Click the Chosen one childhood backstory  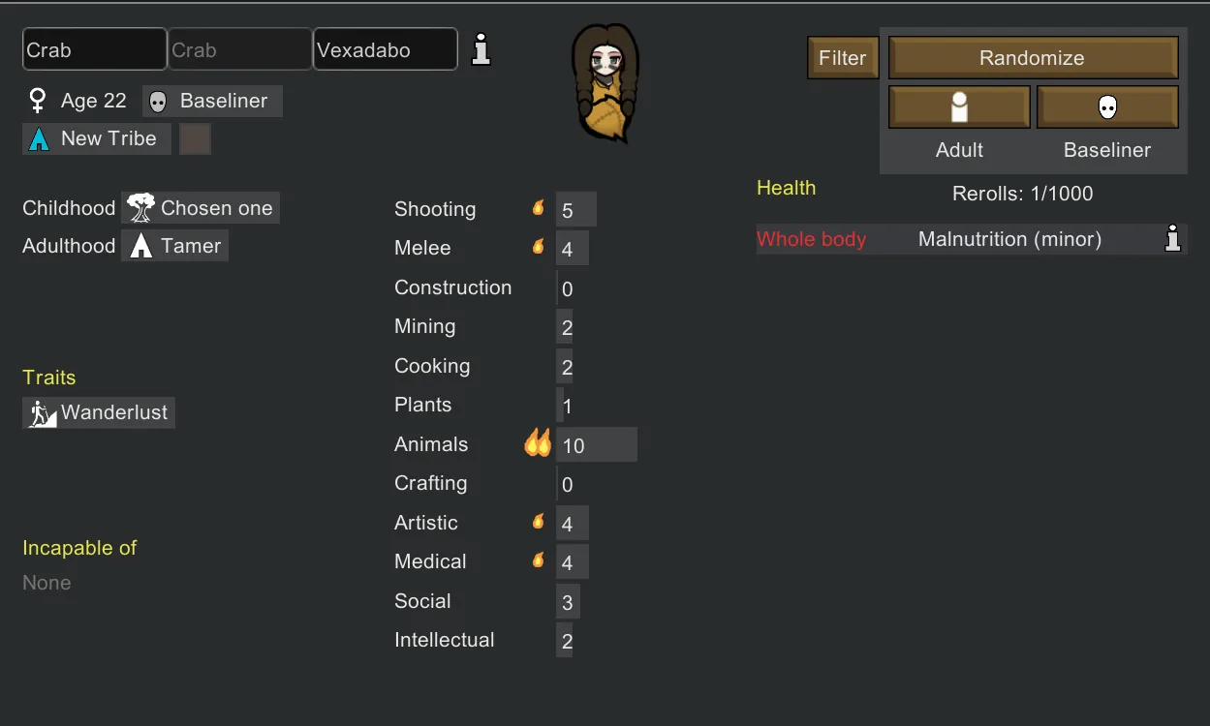click(201, 208)
